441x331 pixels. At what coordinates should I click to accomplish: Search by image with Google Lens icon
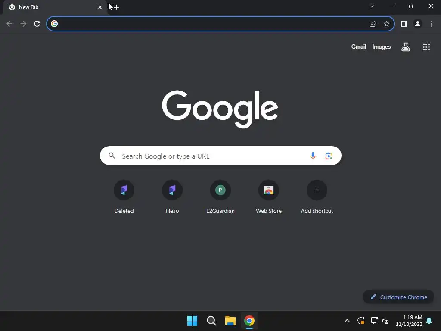tap(329, 156)
